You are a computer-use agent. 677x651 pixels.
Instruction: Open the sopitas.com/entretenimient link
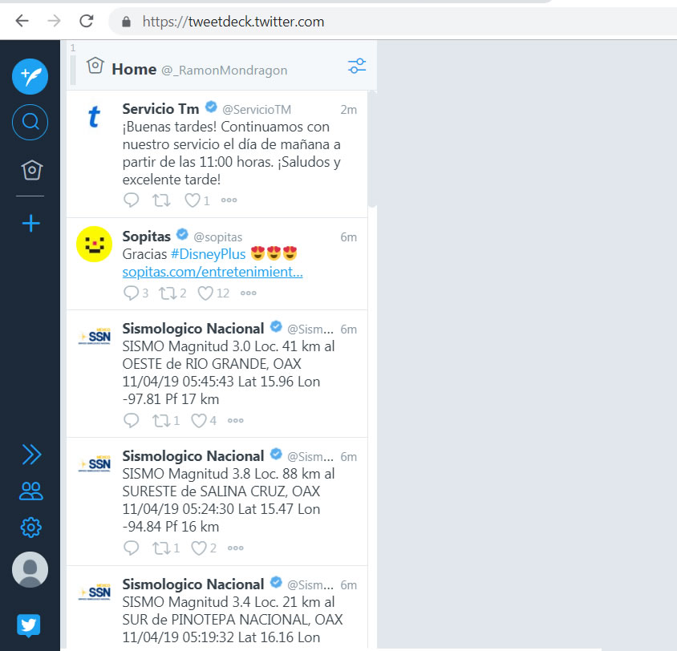pyautogui.click(x=213, y=272)
